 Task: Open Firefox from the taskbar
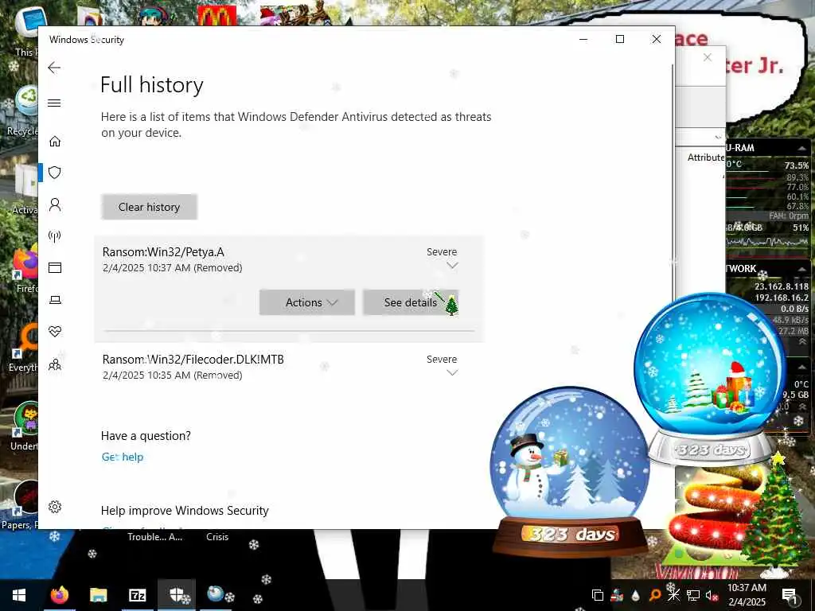click(59, 595)
